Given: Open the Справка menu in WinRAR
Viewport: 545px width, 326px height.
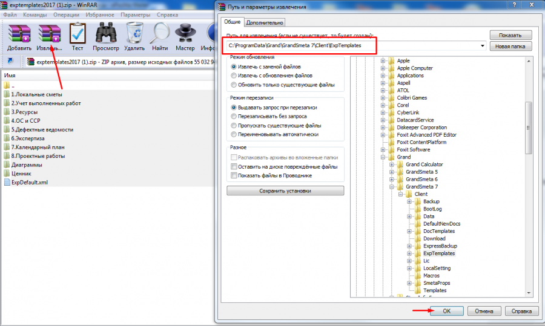Looking at the screenshot, I should pos(167,15).
